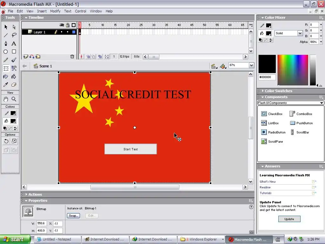Expand the Actions panel
The height and width of the screenshot is (244, 325).
[x=26, y=194]
